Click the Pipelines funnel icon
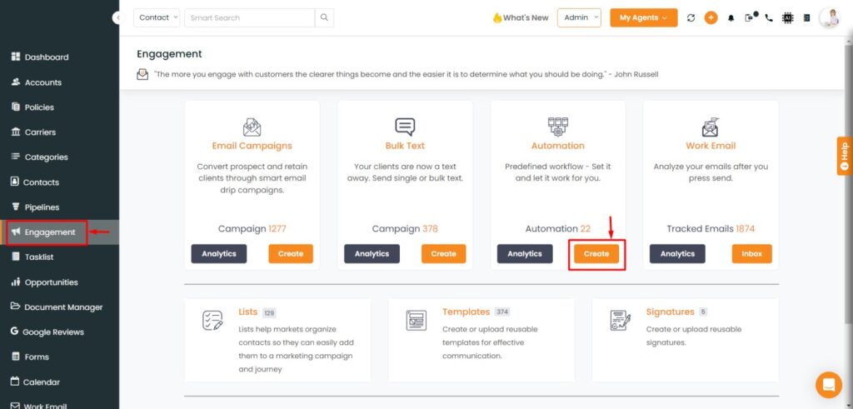 pos(15,207)
